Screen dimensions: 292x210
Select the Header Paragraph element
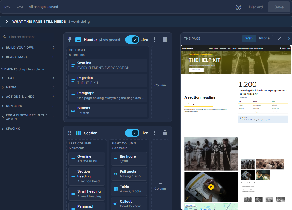pos(108,95)
